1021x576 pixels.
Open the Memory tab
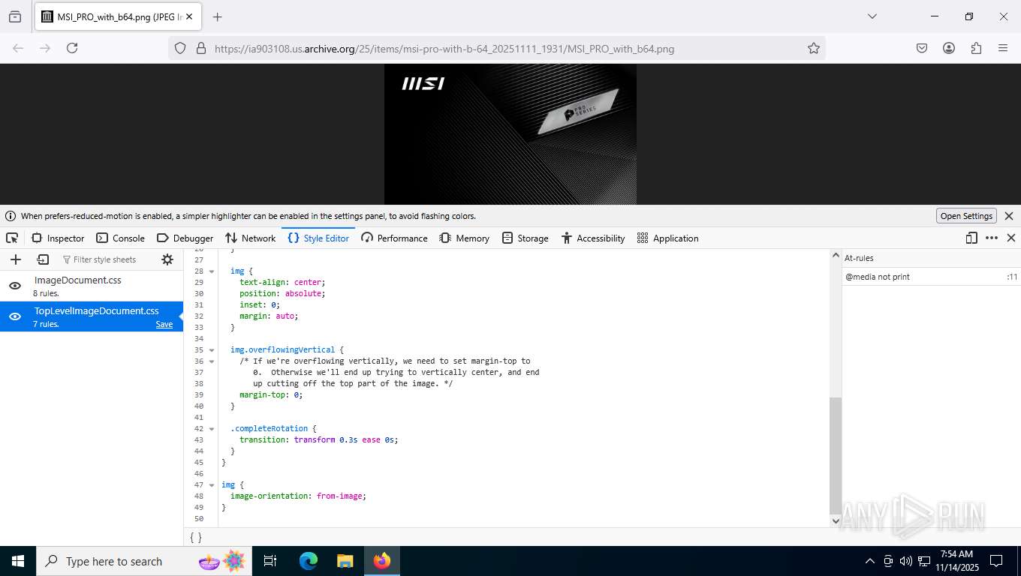[464, 238]
